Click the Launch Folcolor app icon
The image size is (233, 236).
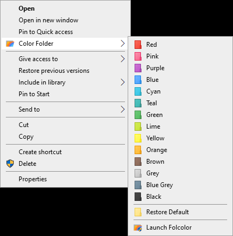[x=138, y=227]
